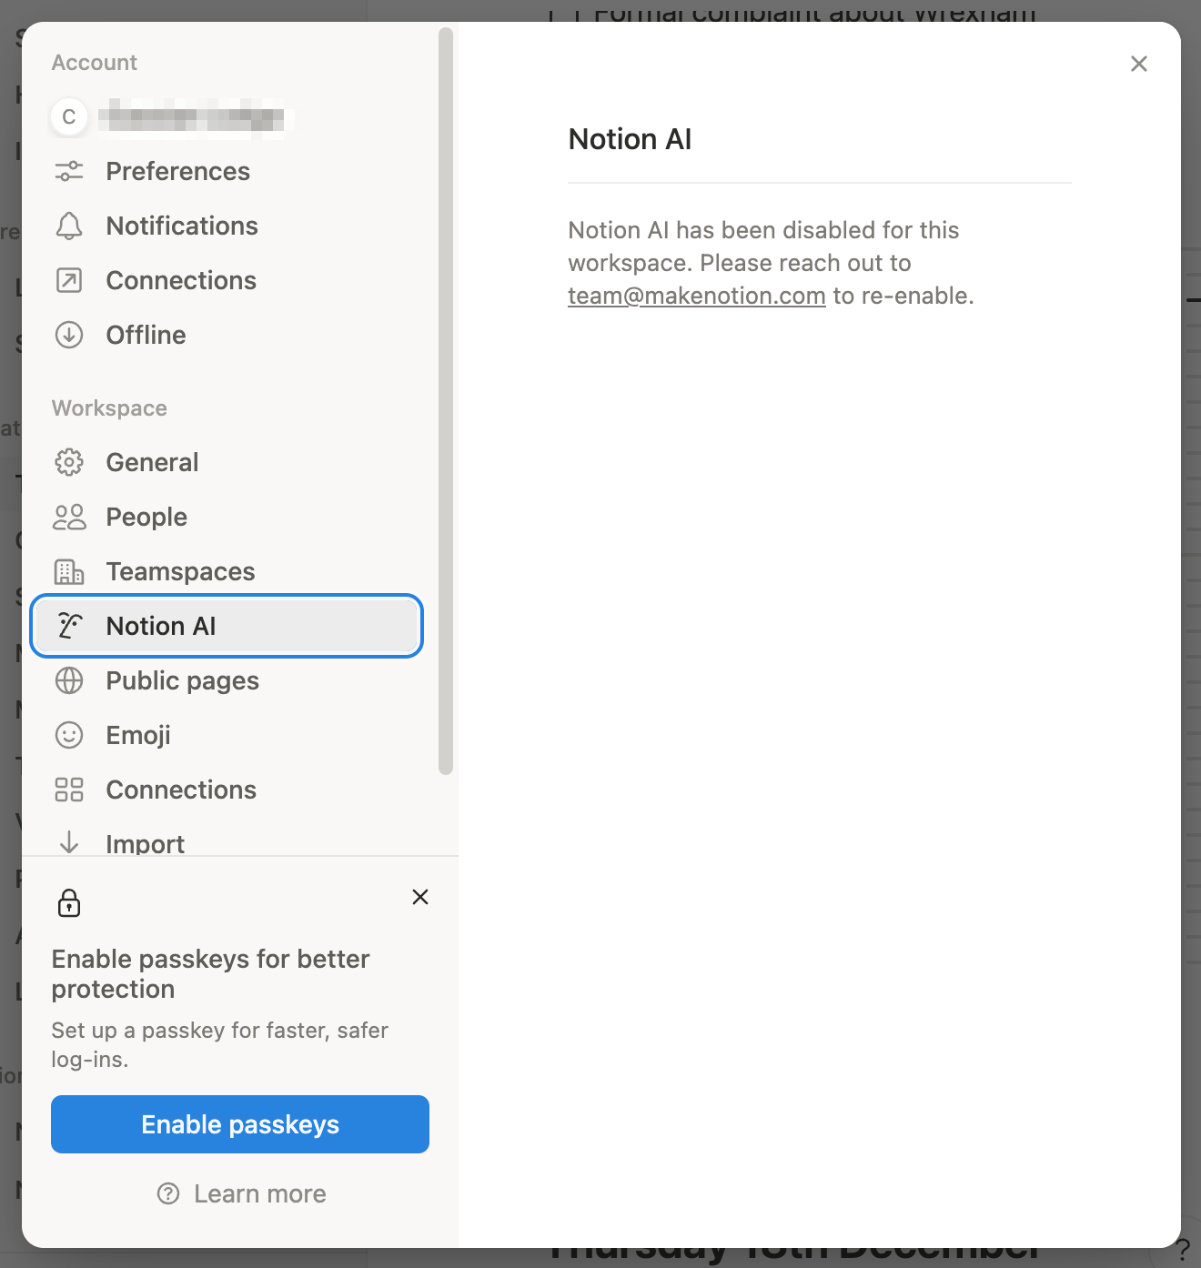The height and width of the screenshot is (1268, 1201).
Task: Click the General gear icon
Action: coord(69,462)
